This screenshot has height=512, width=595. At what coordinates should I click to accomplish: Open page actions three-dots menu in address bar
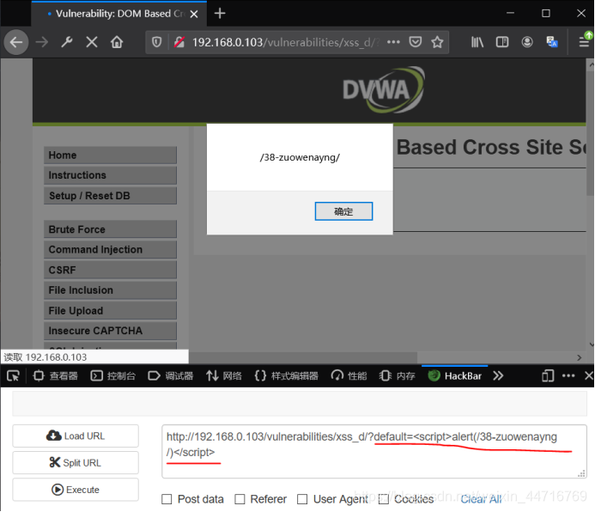click(393, 42)
